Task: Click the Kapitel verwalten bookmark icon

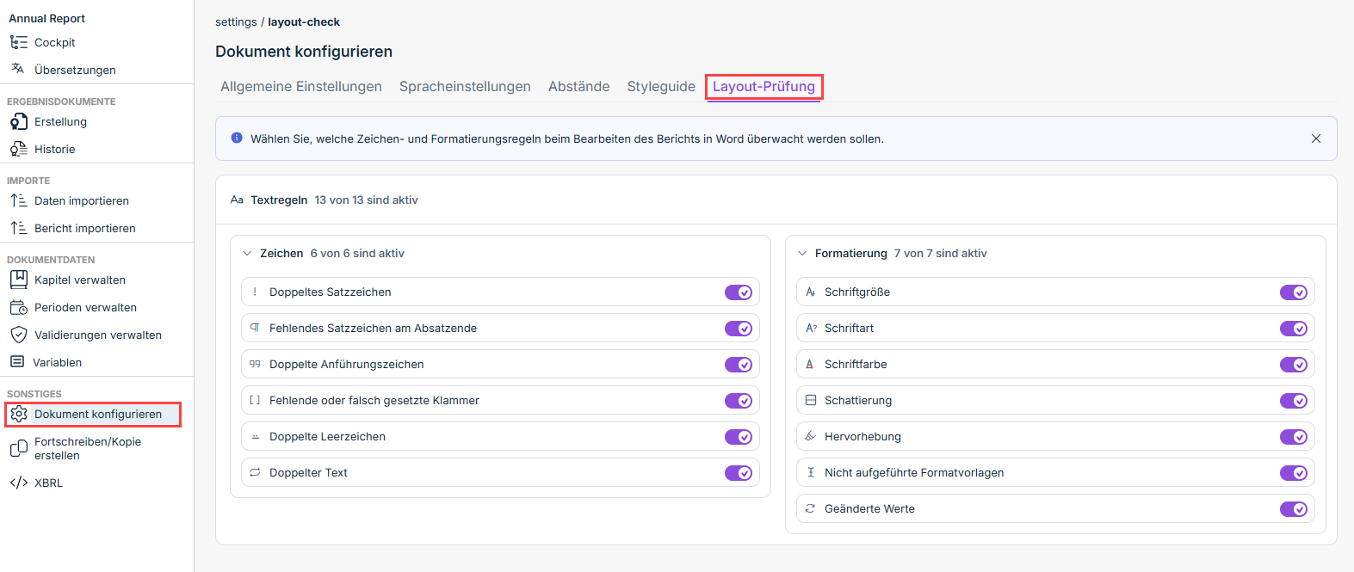Action: tap(19, 280)
